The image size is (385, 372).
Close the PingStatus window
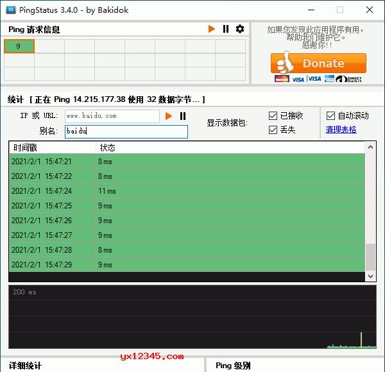pyautogui.click(x=370, y=10)
